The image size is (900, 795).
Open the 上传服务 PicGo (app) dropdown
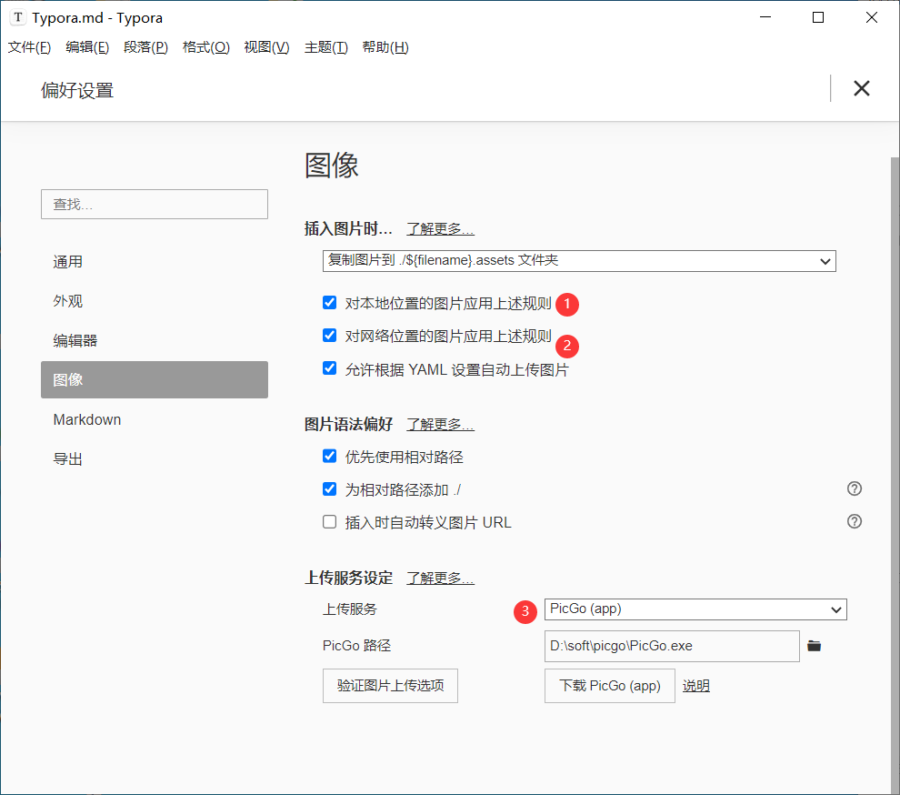click(x=695, y=609)
